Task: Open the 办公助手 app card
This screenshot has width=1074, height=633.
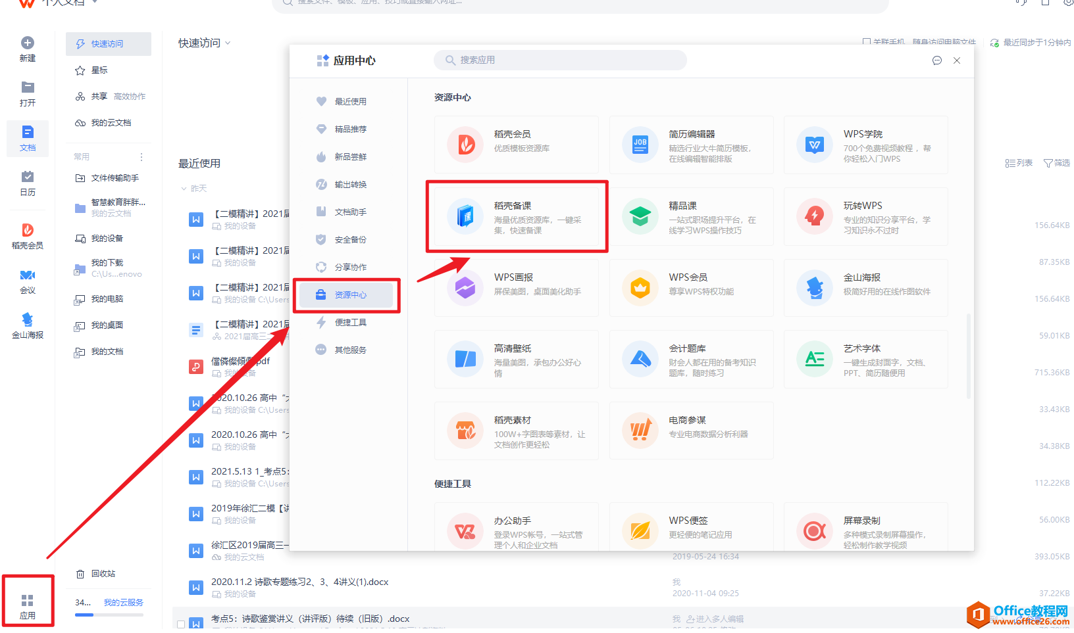Action: 517,527
